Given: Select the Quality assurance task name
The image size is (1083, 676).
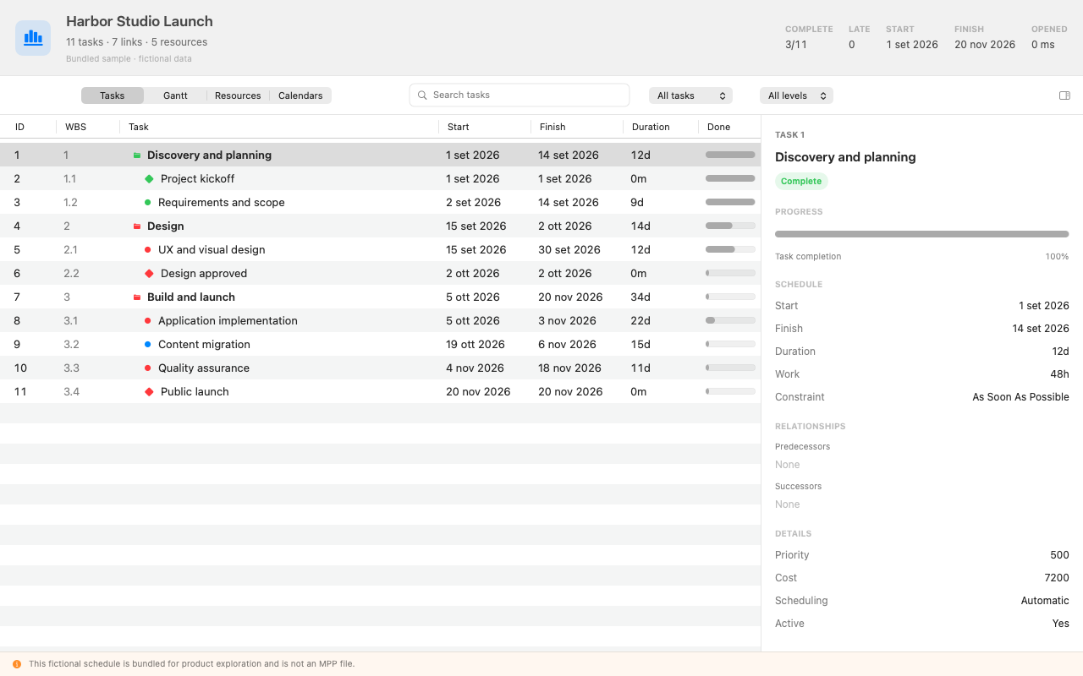Looking at the screenshot, I should 204,368.
